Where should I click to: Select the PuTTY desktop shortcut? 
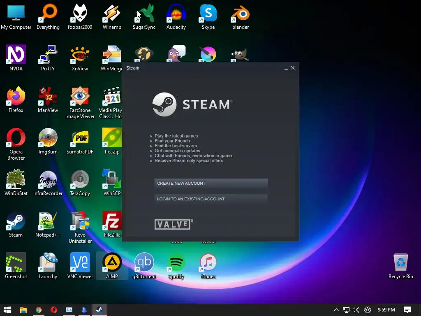click(x=48, y=58)
